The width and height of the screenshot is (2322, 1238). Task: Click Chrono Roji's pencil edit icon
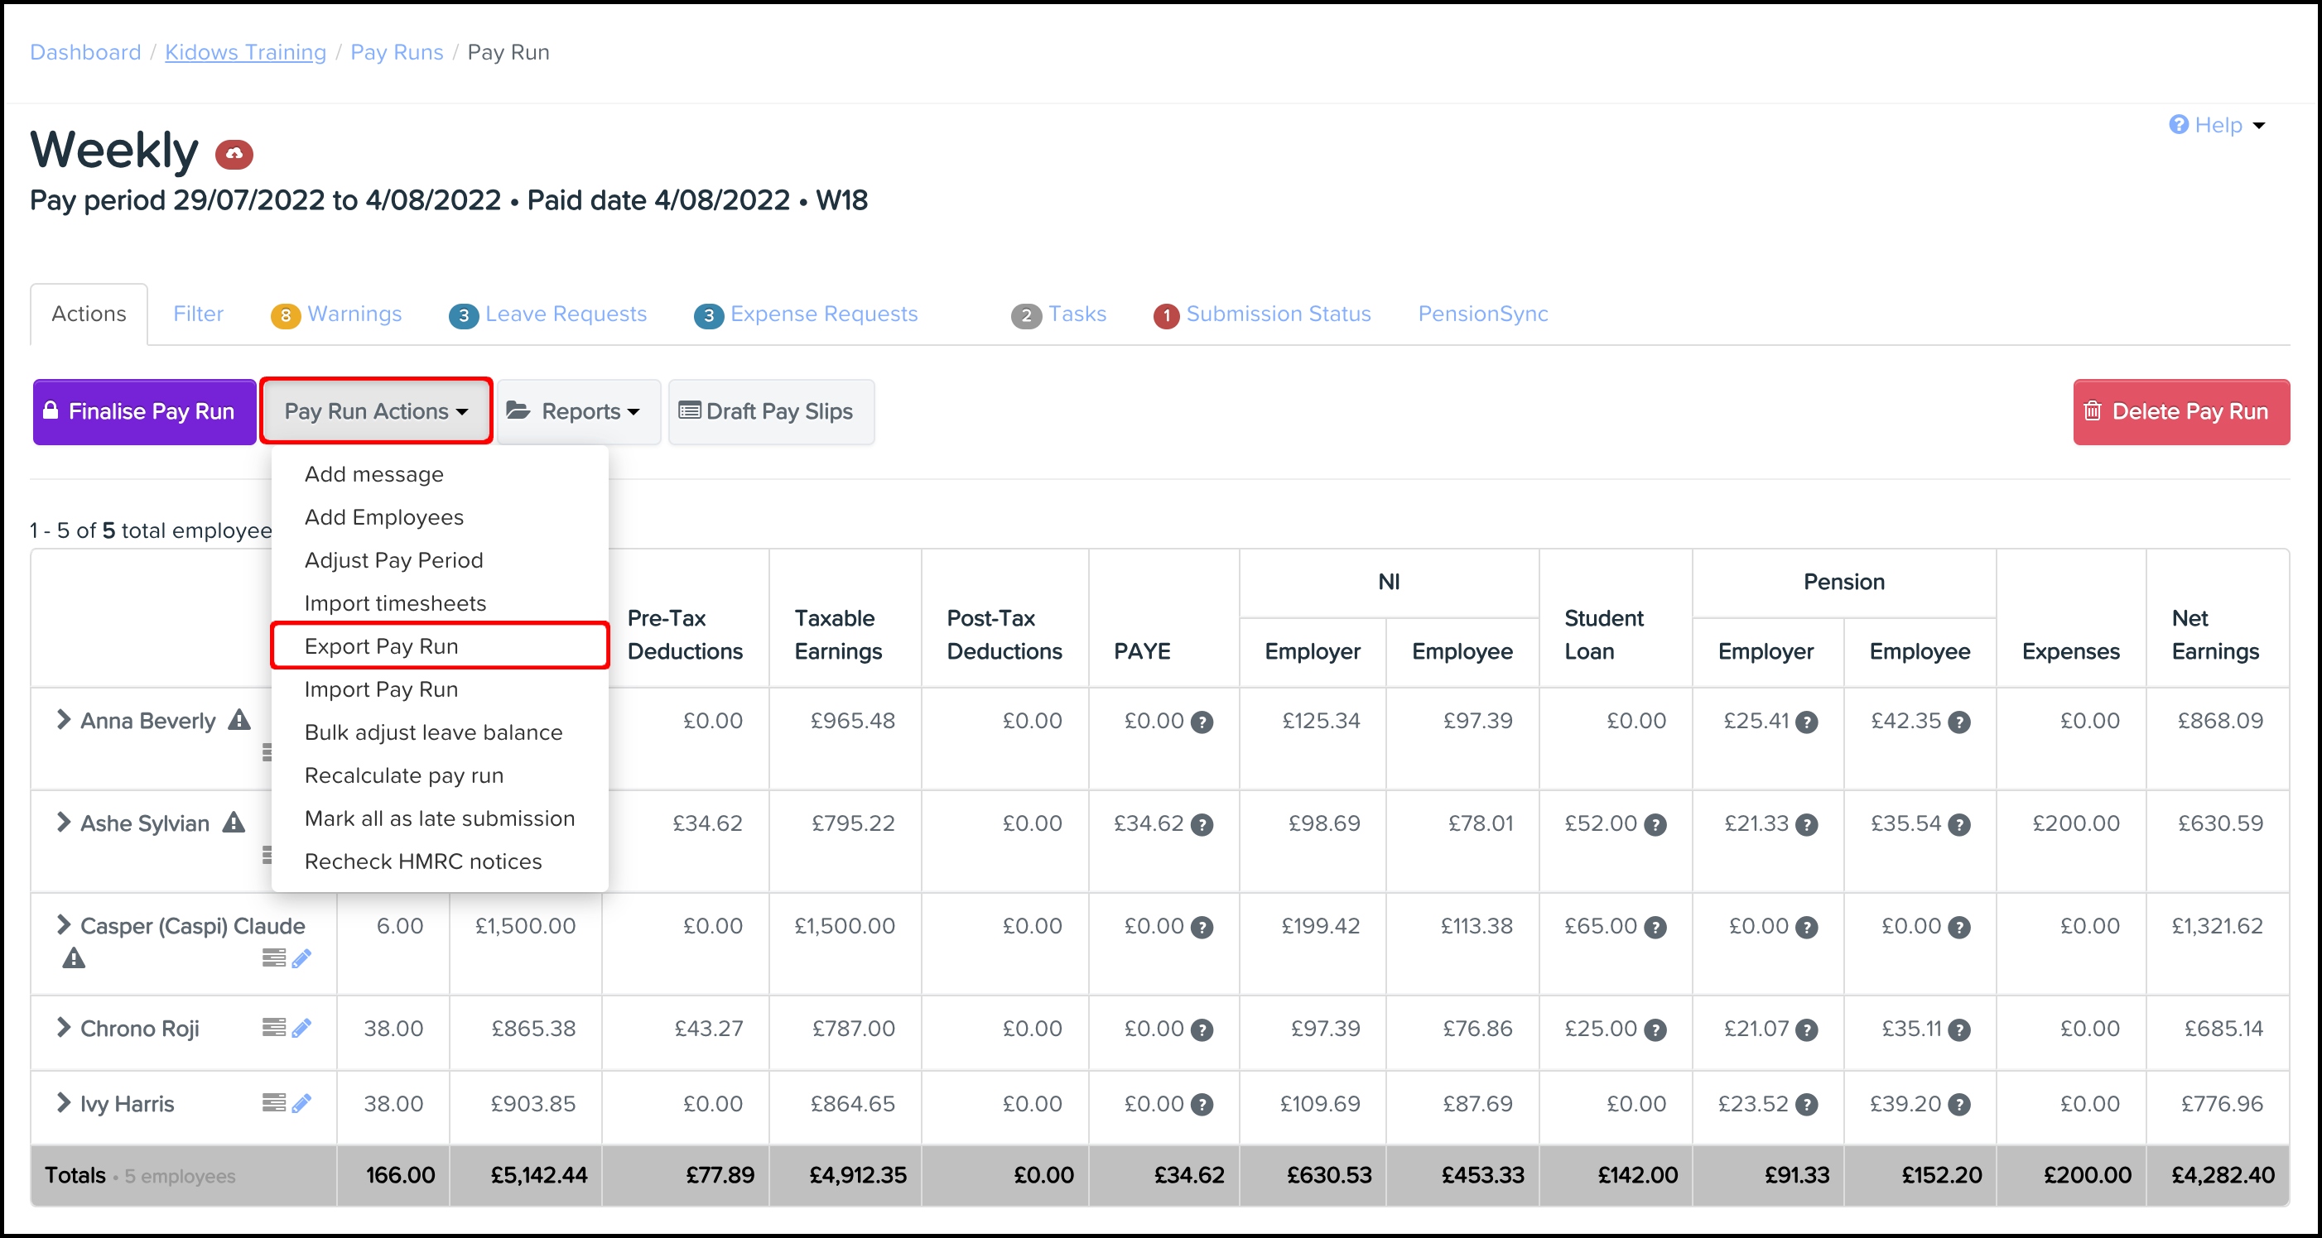pos(302,1027)
